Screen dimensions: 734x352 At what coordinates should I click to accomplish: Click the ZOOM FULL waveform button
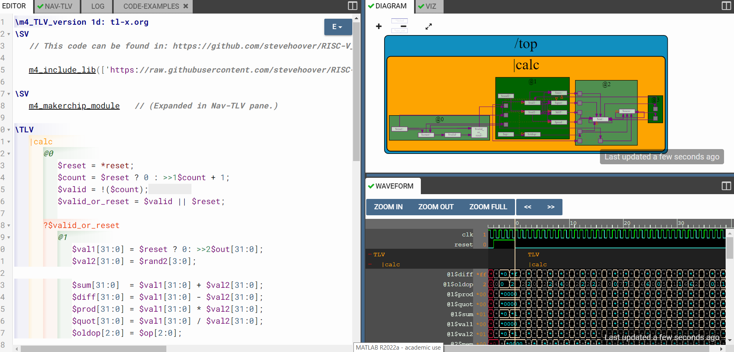pos(488,207)
